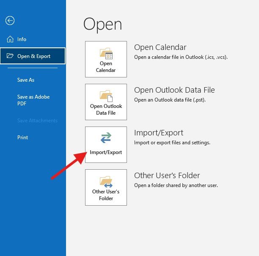Click the Import/Export tile button

[x=106, y=145]
